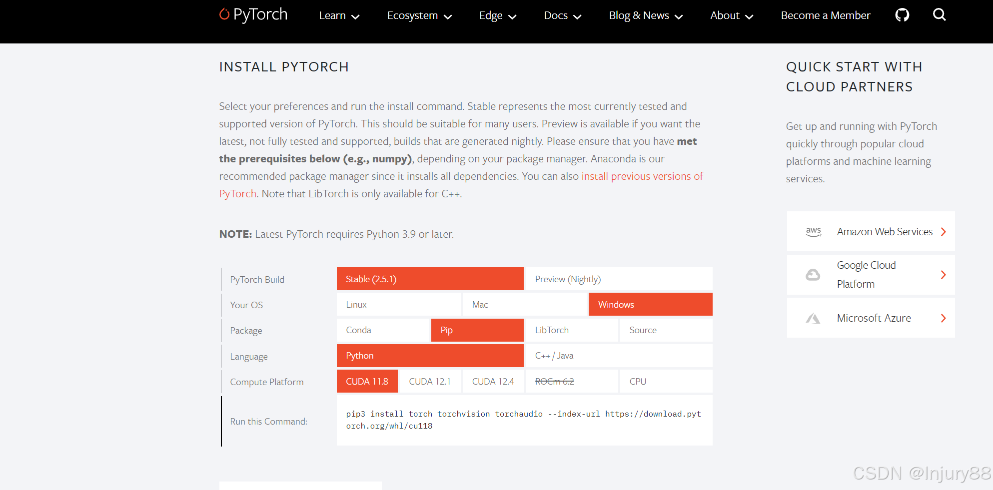This screenshot has height=490, width=993.
Task: Expand the About menu
Action: click(732, 15)
